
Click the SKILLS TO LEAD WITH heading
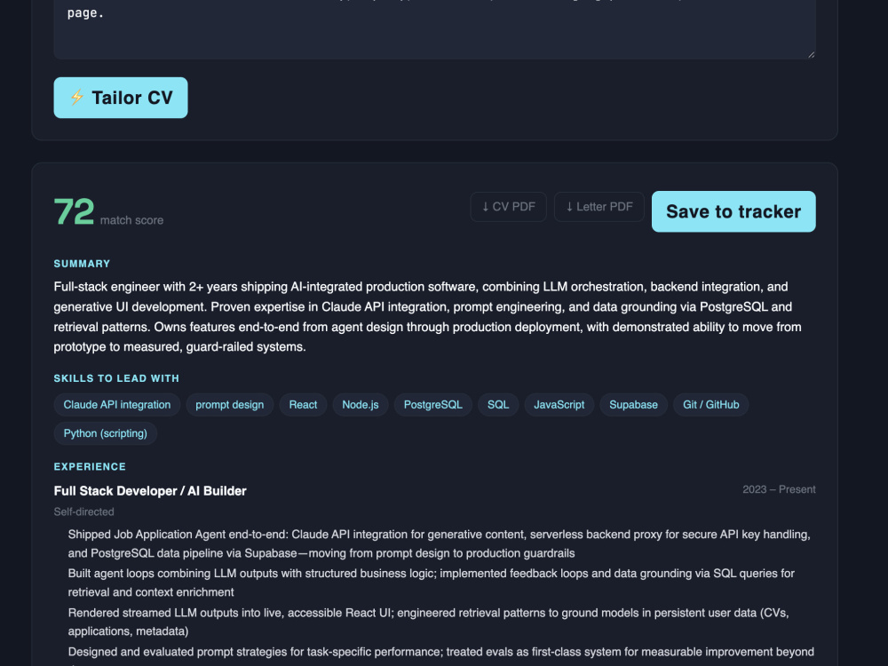[116, 378]
